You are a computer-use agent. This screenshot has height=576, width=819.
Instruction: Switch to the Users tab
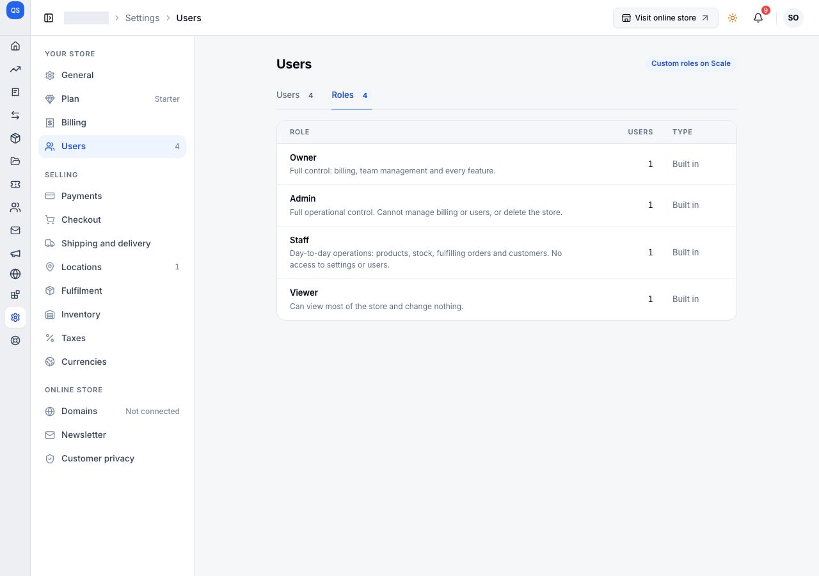pos(296,95)
